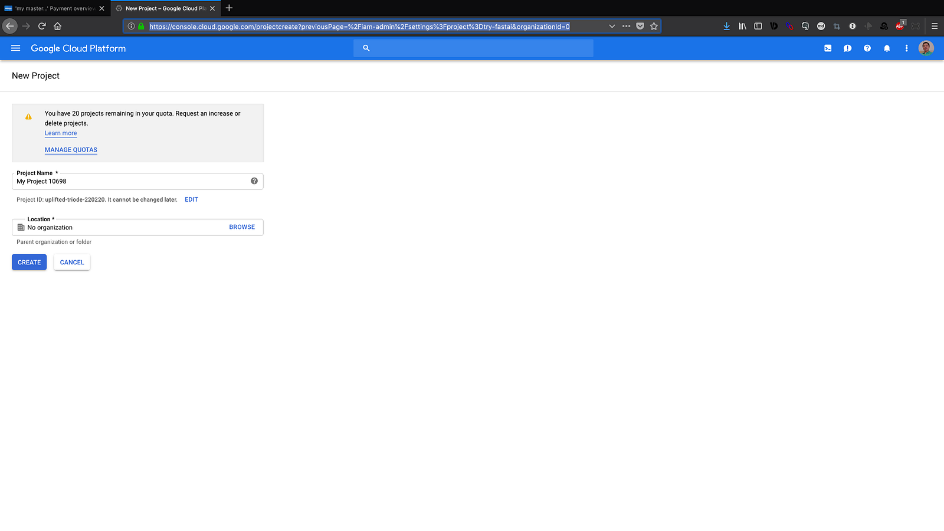This screenshot has height=531, width=944.
Task: Click 'Parent organization or folder' hint text
Action: click(54, 242)
